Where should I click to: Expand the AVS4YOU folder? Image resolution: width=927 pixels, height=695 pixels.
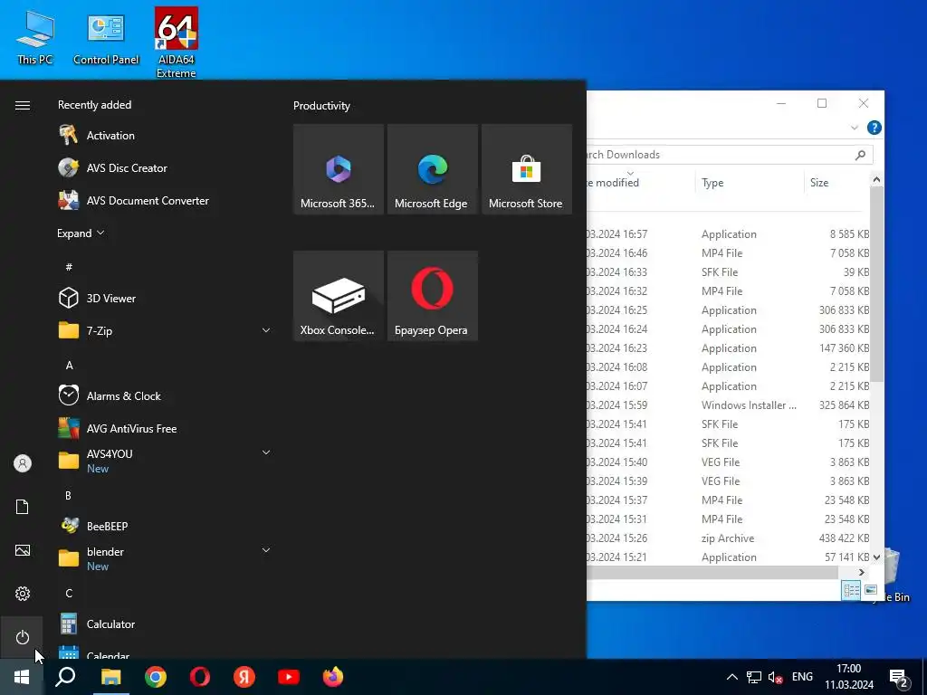266,452
